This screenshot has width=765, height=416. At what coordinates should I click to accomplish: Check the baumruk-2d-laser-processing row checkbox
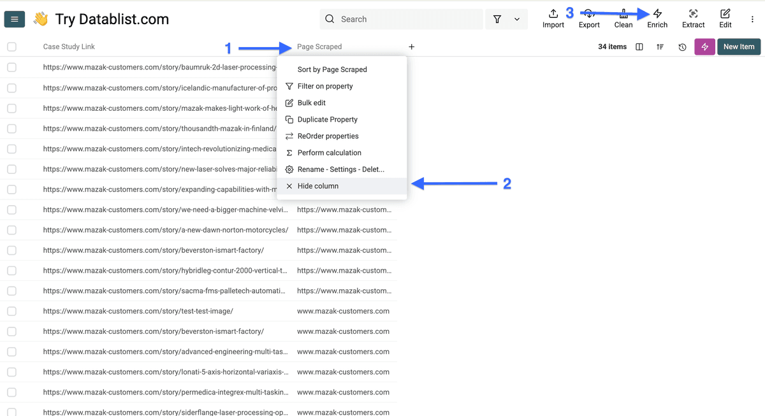[12, 67]
